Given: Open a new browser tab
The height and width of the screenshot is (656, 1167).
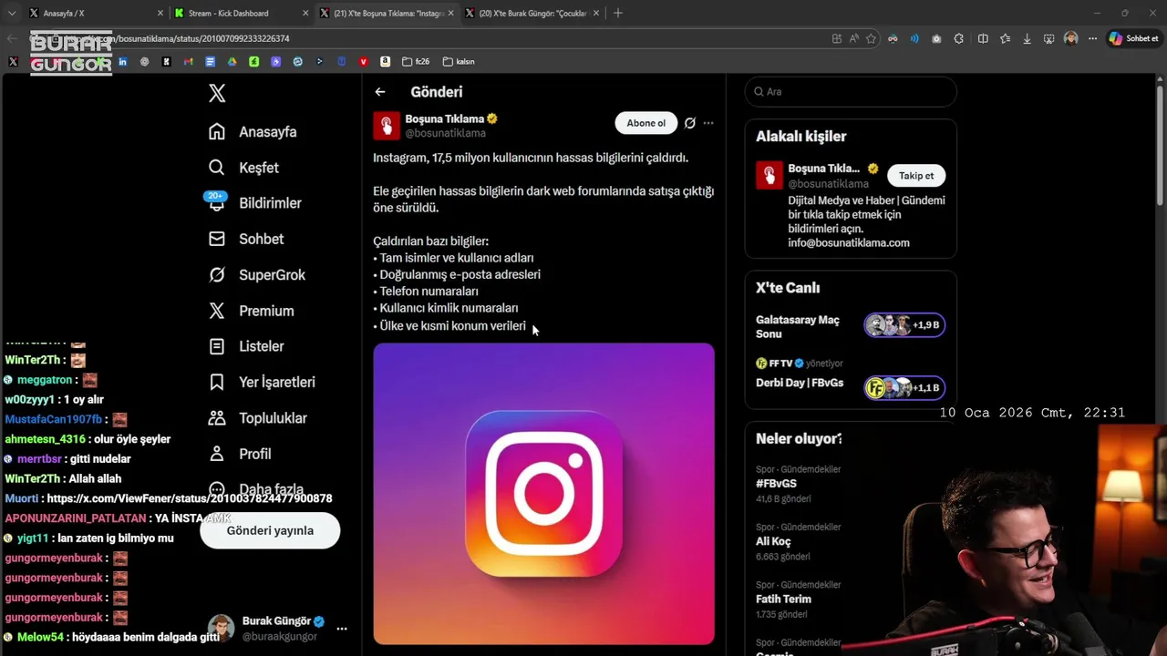Looking at the screenshot, I should pos(618,13).
